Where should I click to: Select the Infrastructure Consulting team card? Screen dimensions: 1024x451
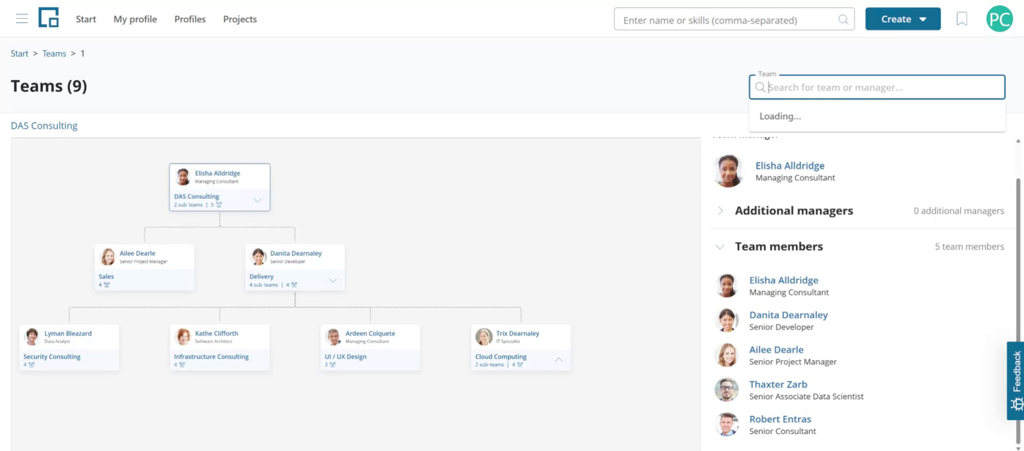[x=219, y=348]
